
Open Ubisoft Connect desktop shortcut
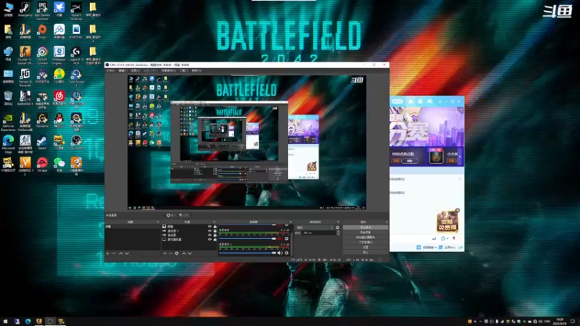point(42,56)
